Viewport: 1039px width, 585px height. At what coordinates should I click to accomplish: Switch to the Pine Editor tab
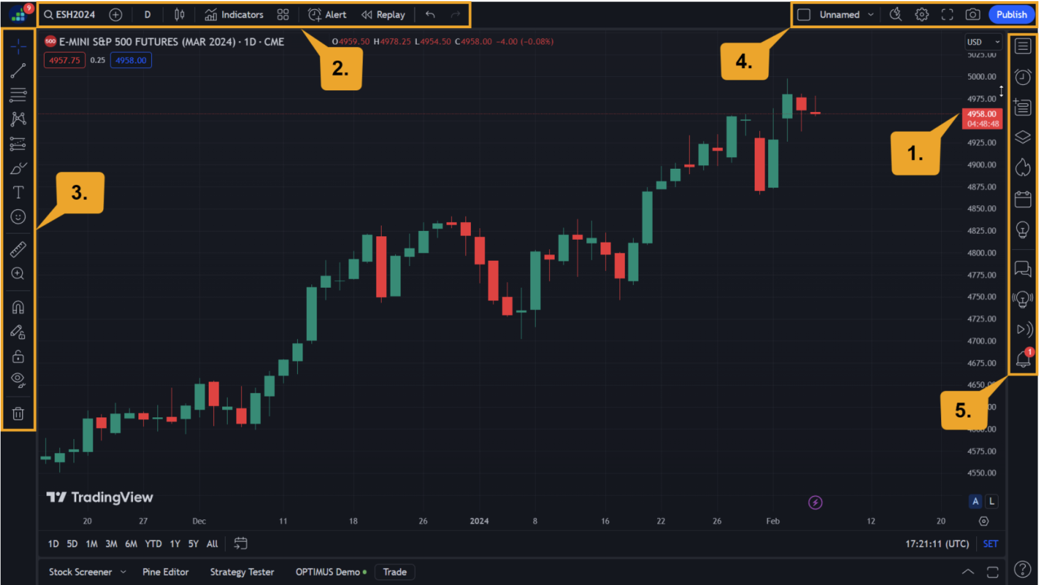[x=165, y=572]
